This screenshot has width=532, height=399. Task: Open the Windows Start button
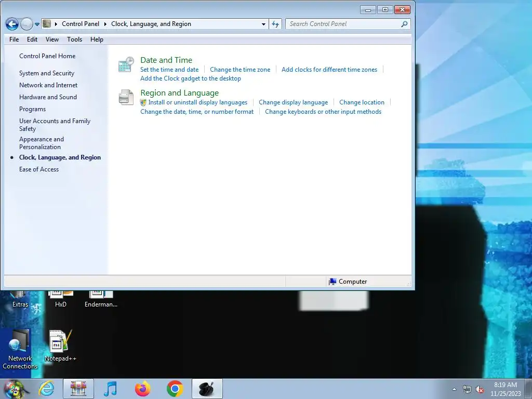click(x=14, y=389)
